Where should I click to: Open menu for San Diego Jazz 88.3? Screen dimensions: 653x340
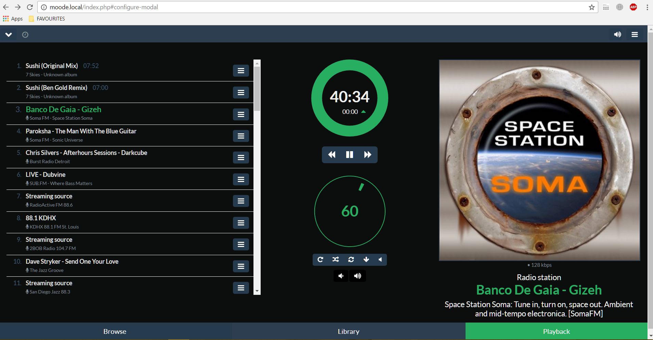241,288
